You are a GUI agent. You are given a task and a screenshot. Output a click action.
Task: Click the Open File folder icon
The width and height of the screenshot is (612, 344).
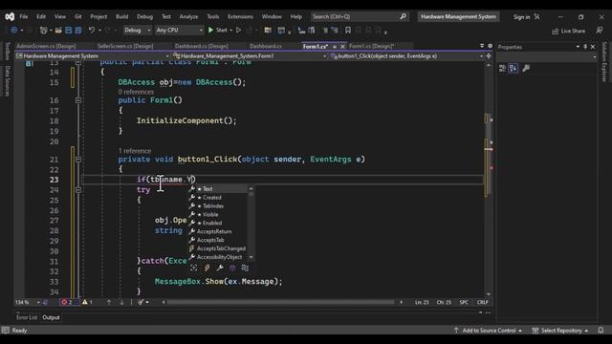click(58, 30)
